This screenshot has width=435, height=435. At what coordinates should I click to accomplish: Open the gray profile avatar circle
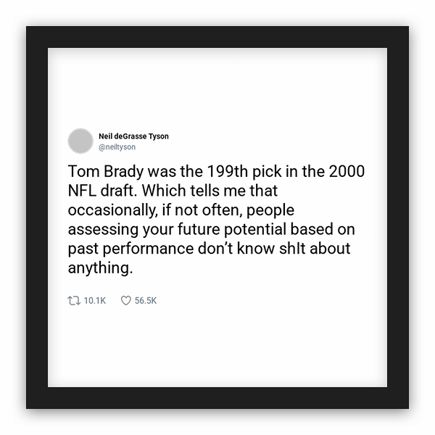(x=79, y=141)
